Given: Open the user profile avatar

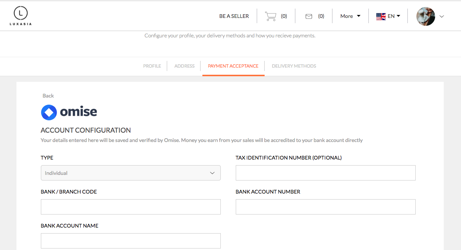Looking at the screenshot, I should [426, 16].
